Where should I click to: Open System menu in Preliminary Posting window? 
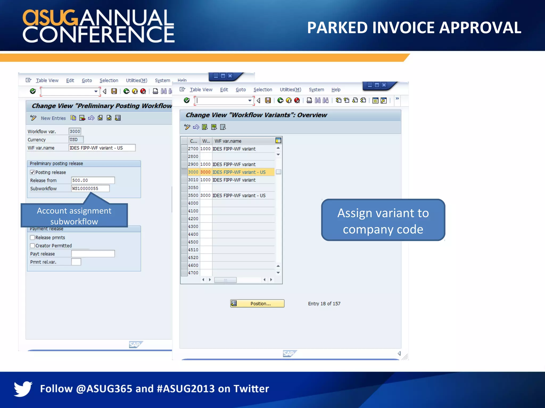(162, 80)
